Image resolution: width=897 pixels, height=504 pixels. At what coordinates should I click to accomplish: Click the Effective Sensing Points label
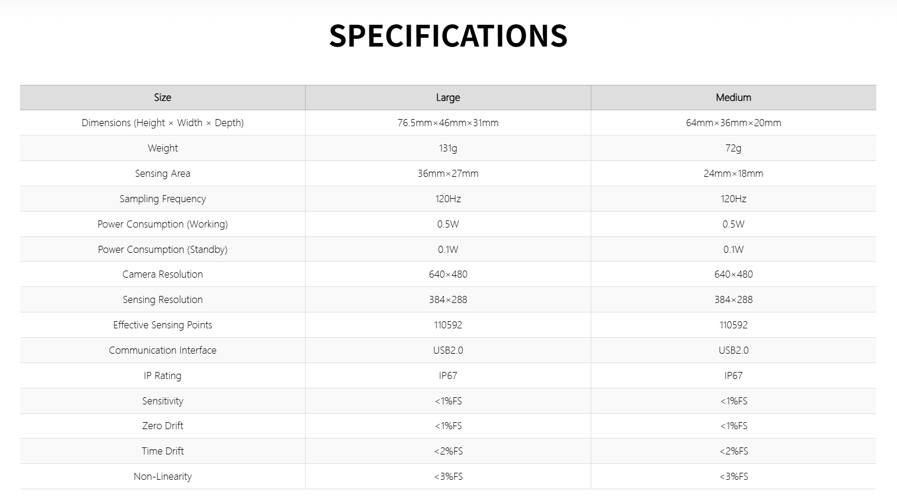(x=162, y=325)
